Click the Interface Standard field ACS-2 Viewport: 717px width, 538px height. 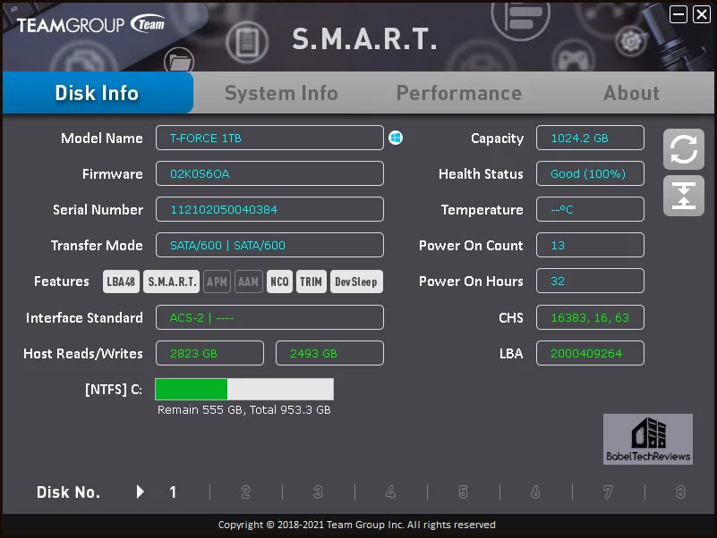pyautogui.click(x=269, y=317)
